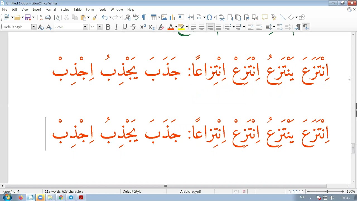Click the 160% zoom level
357x201 pixels.
coord(351,192)
